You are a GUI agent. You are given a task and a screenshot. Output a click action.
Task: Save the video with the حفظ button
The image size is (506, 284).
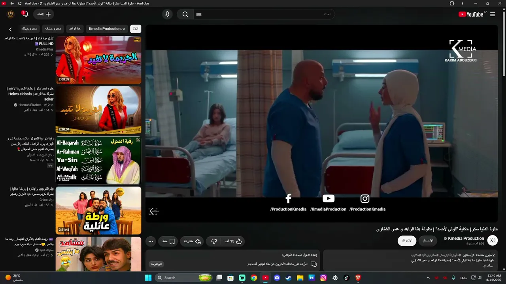pyautogui.click(x=168, y=241)
